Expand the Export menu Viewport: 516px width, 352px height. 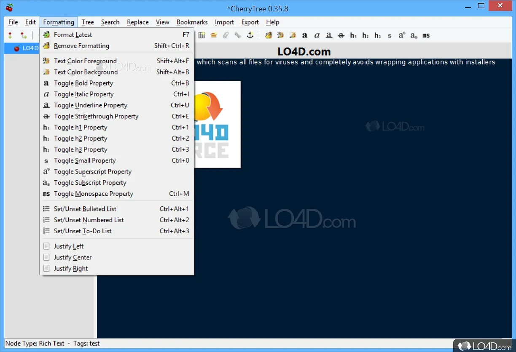pos(250,22)
